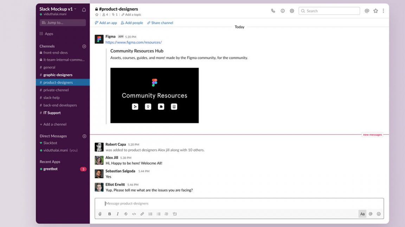The width and height of the screenshot is (405, 227).
Task: Open Slack Mockup v1 workspace dropdown
Action: [58, 9]
